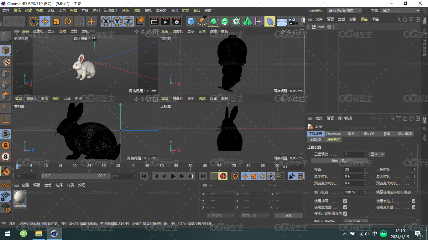Activate the Scale tool in top toolbar

pos(56,21)
